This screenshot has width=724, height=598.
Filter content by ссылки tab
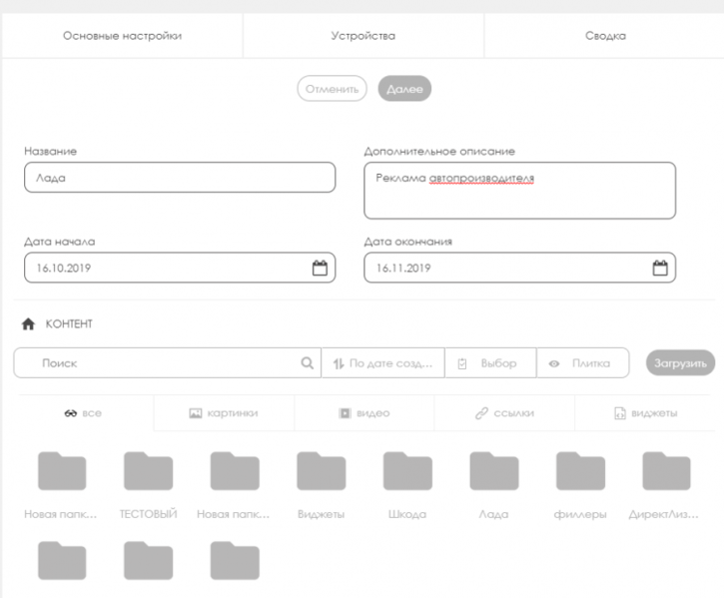point(504,413)
